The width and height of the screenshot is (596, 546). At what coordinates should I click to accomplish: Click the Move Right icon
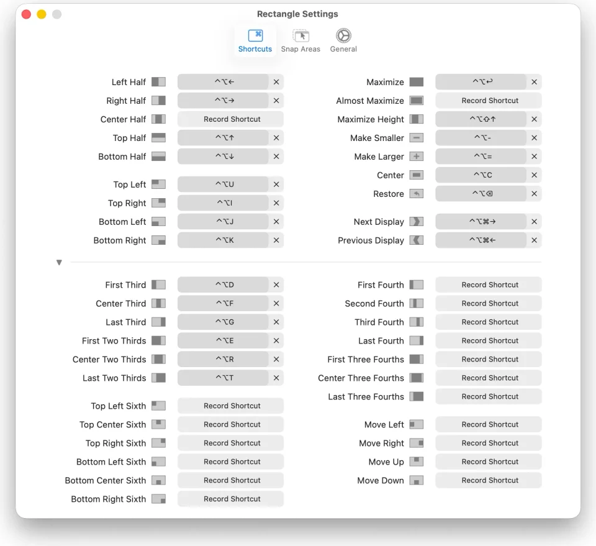(x=416, y=443)
